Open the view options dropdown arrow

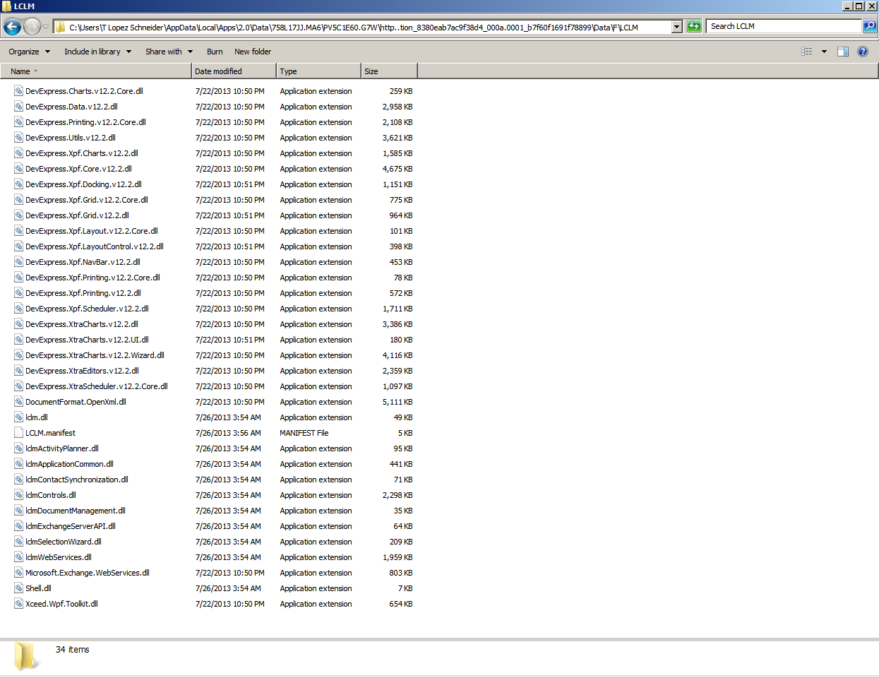coord(824,52)
